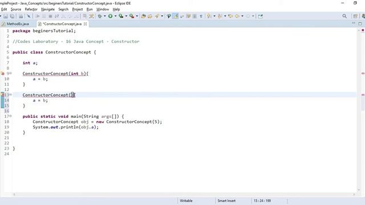Image resolution: width=365 pixels, height=205 pixels.
Task: Open the Search toolbar dropdown arrow
Action: click(162, 16)
